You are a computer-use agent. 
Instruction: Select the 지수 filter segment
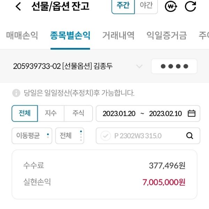[x=51, y=114]
